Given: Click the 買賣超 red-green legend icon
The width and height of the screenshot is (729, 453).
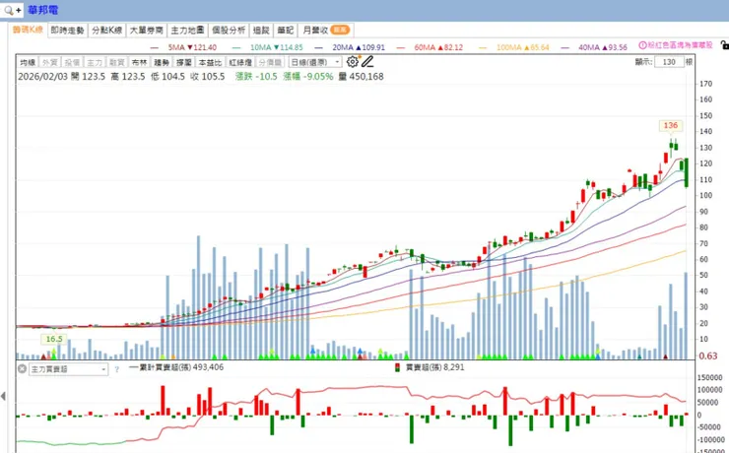Looking at the screenshot, I should 398,368.
